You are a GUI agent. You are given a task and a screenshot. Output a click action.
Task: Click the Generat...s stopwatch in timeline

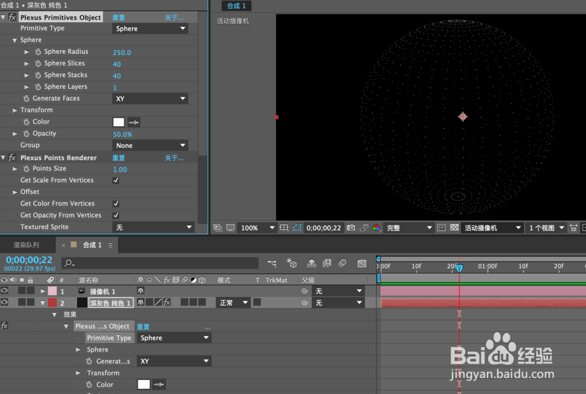[89, 361]
